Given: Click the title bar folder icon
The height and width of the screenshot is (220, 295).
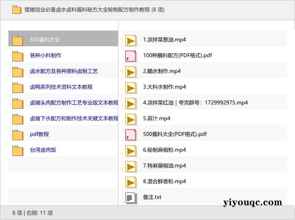Looking at the screenshot, I should [16, 9].
